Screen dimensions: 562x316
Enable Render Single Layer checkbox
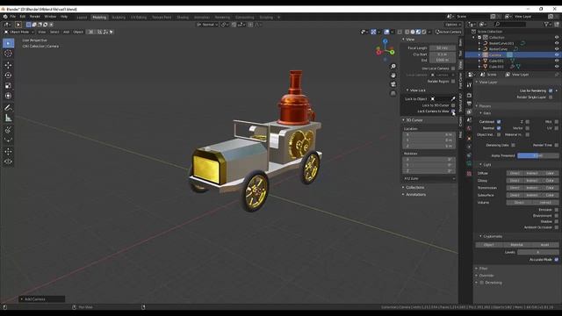551,97
